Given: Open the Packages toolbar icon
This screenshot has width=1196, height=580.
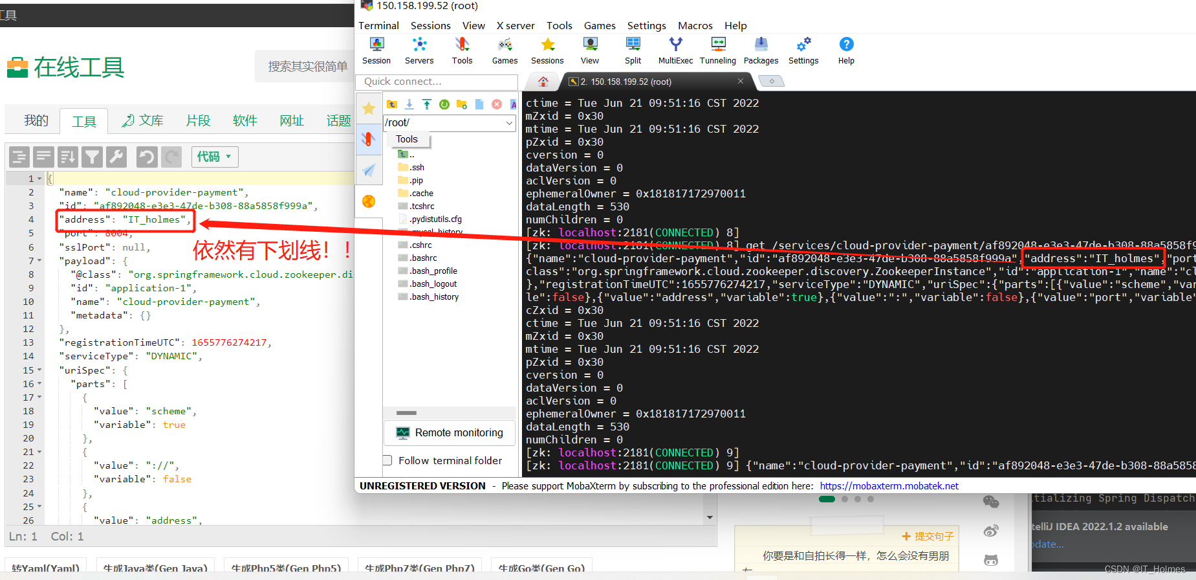Looking at the screenshot, I should pos(761,50).
